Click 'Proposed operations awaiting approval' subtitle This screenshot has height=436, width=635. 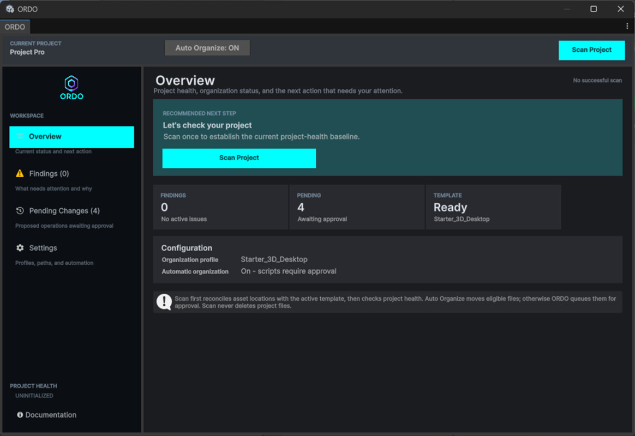pos(64,226)
